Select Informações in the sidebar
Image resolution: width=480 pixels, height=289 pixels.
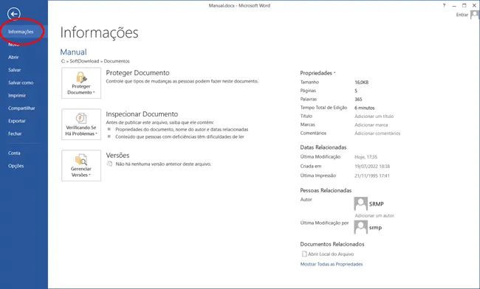tap(24, 32)
